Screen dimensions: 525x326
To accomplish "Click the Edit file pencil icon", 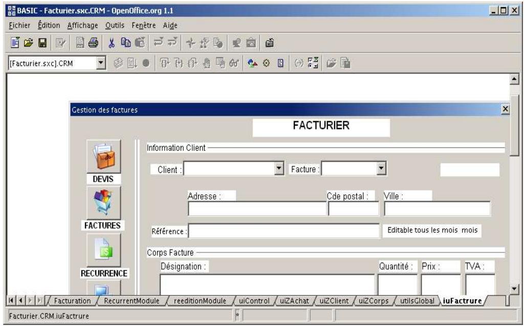I will point(60,43).
